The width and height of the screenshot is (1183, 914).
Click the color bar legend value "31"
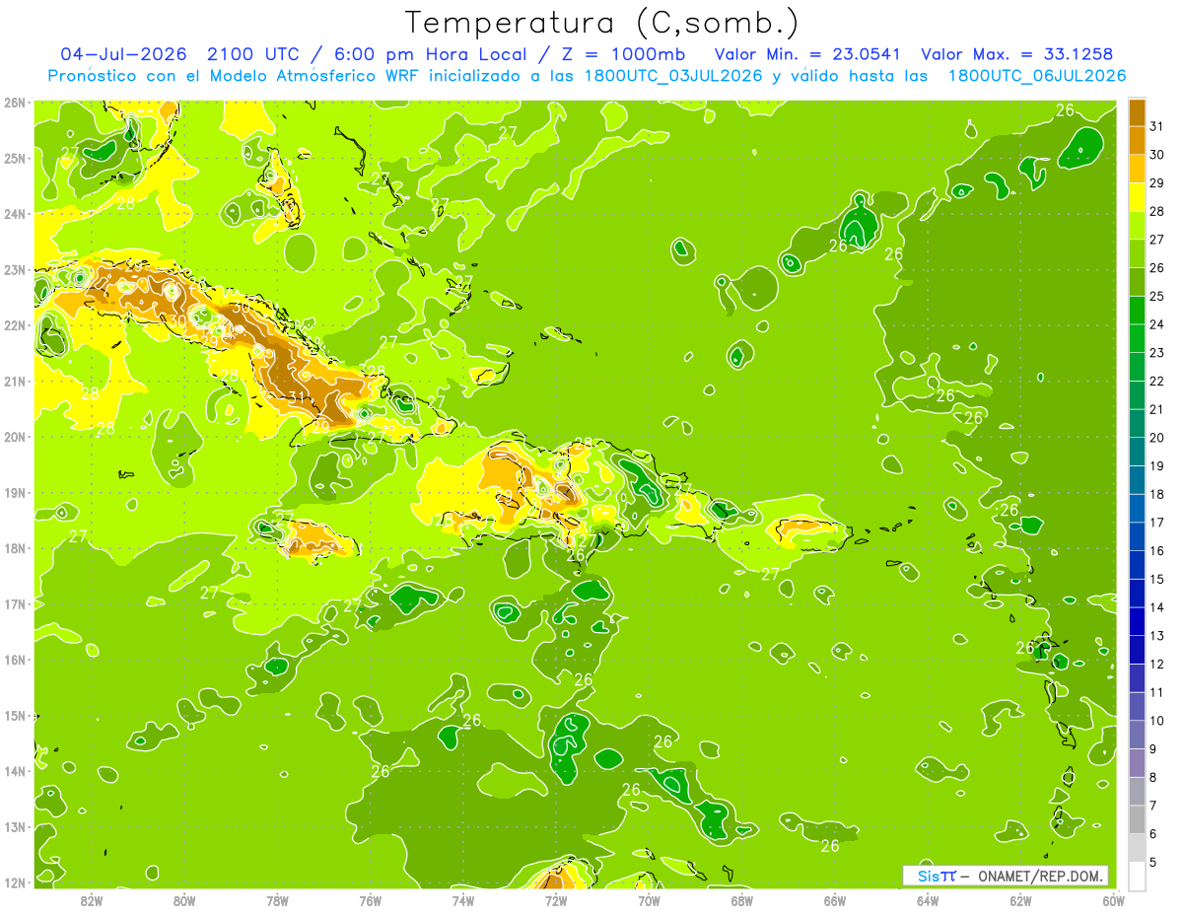(x=1157, y=126)
